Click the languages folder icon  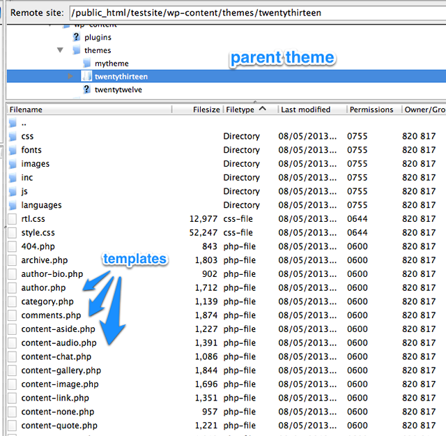point(13,205)
